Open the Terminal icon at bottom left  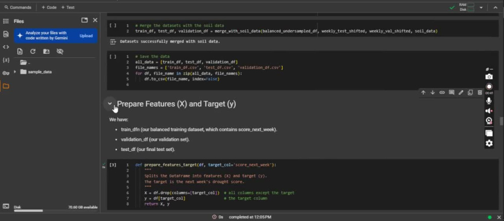(6, 206)
